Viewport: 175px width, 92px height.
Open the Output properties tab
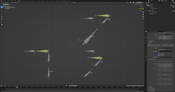146,38
